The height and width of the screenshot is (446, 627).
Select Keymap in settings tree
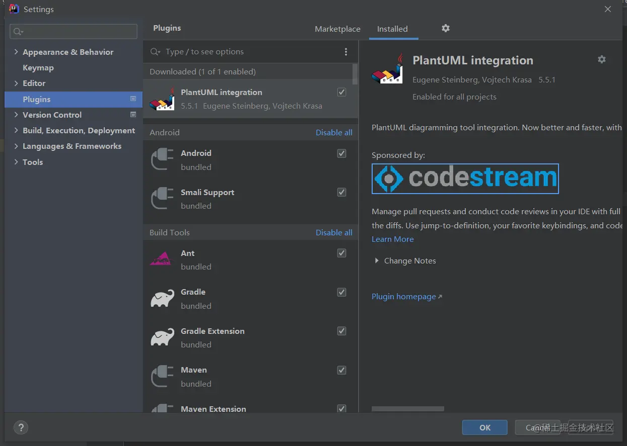38,67
